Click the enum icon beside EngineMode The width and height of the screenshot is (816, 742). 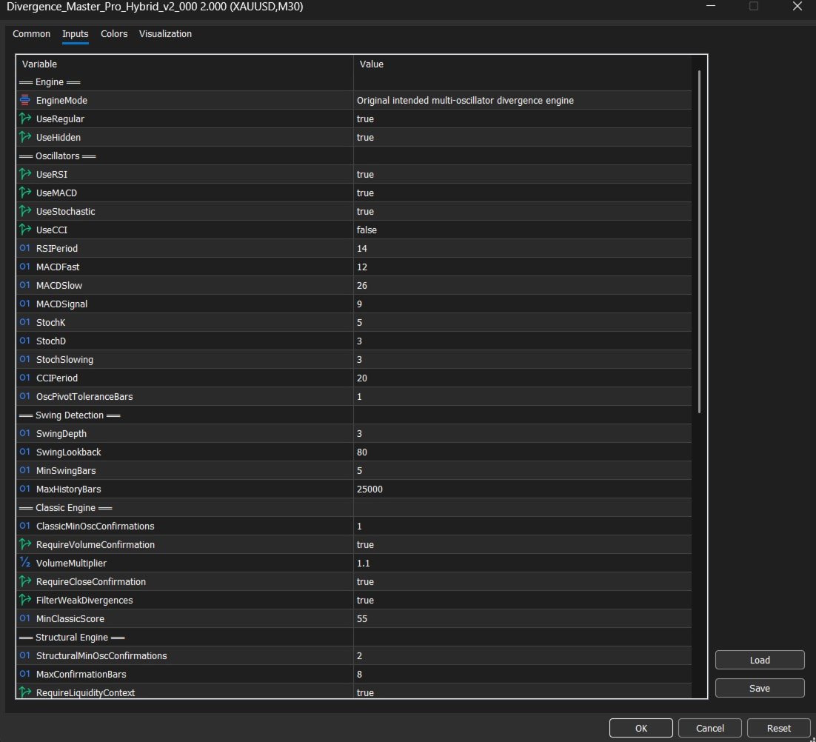[24, 100]
